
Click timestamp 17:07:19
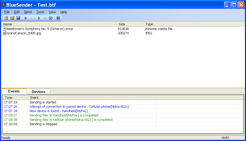11,102
